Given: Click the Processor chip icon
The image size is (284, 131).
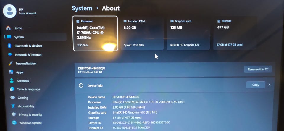Looking at the screenshot, I should click(78, 22).
